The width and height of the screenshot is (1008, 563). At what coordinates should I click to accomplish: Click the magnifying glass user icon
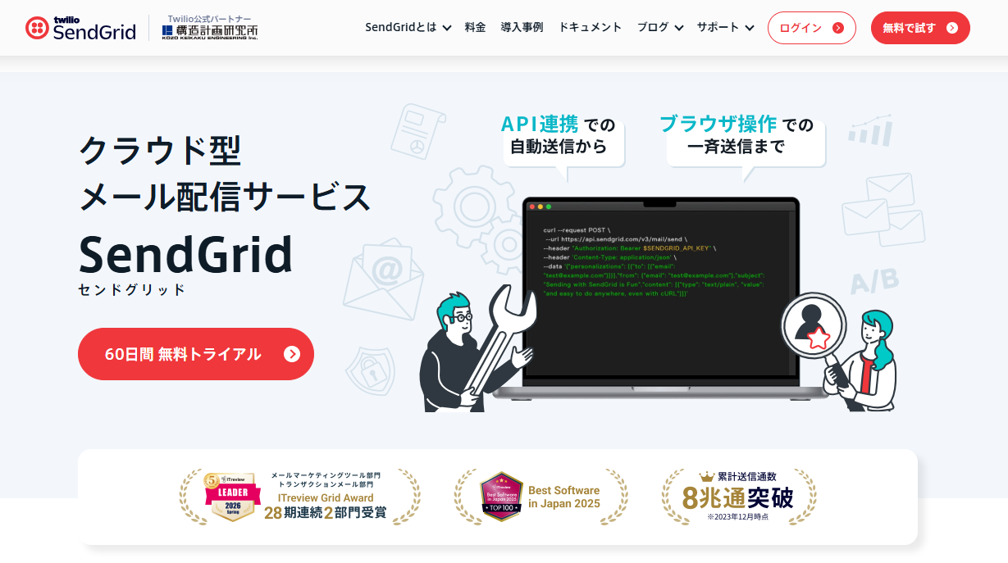click(812, 326)
